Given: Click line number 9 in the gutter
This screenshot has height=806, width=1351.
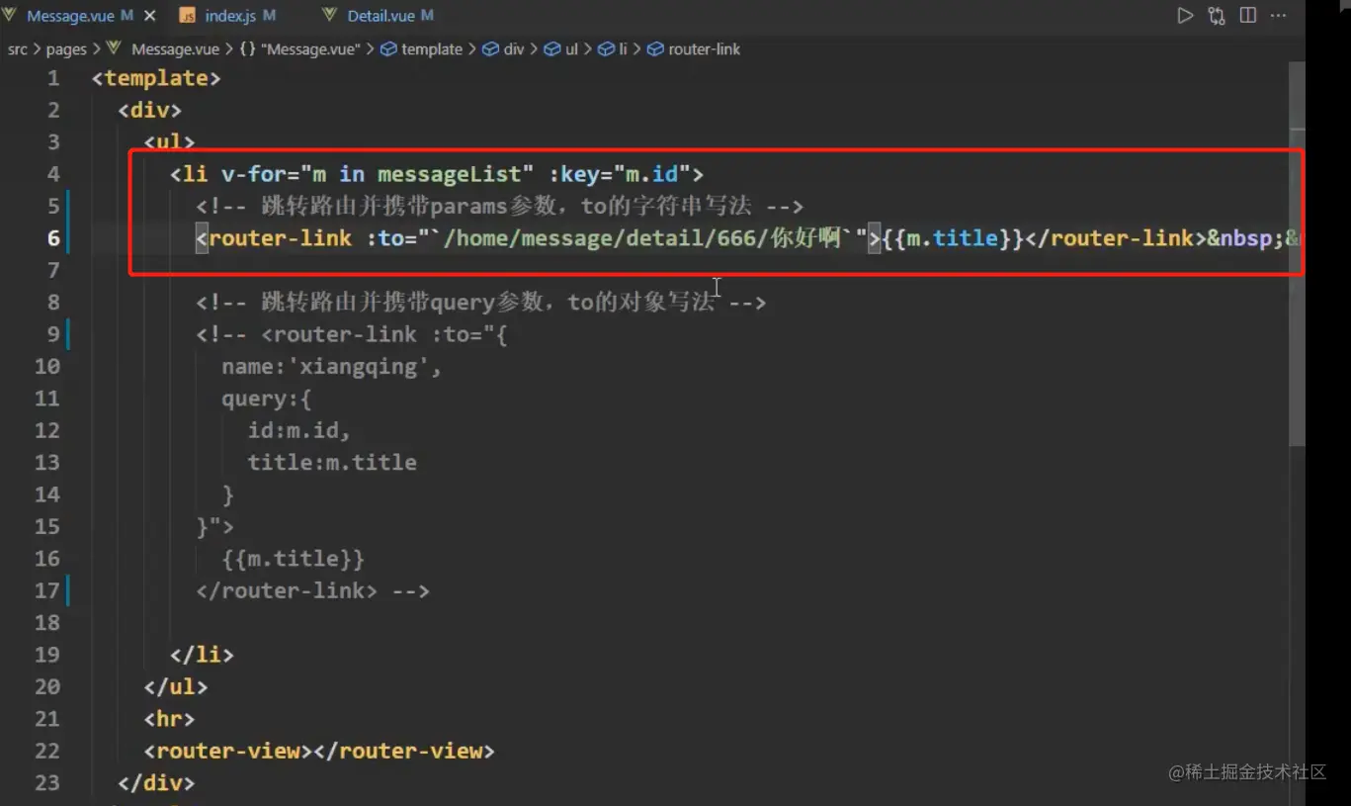Looking at the screenshot, I should pos(53,334).
